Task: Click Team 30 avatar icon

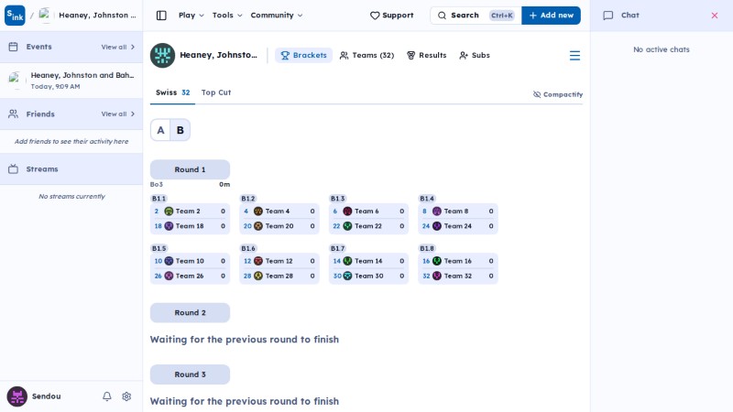Action: tap(347, 276)
